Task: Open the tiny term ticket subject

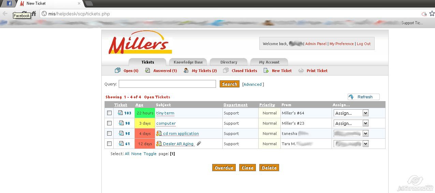Action: [165, 113]
